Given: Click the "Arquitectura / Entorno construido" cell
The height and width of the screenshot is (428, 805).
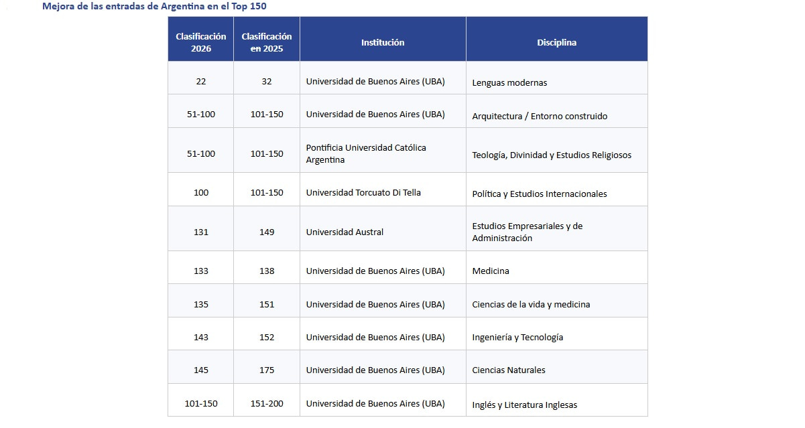Looking at the screenshot, I should pos(540,116).
